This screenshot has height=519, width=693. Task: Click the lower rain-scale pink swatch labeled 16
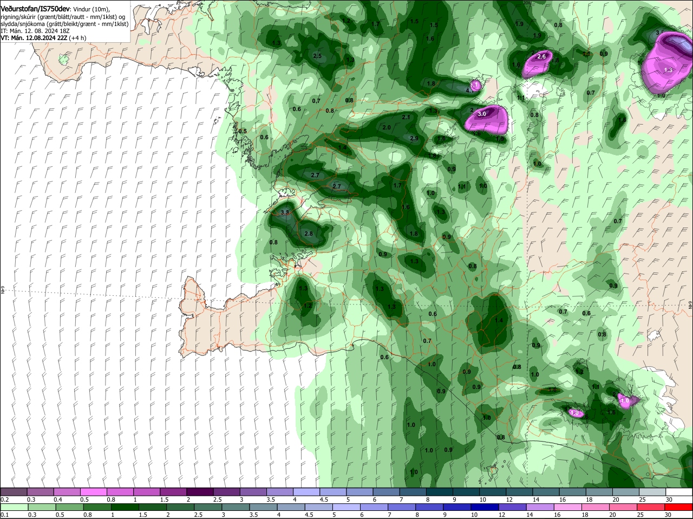point(568,507)
